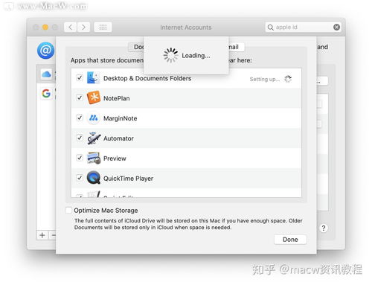Click the QuickTime Player icon

(x=94, y=178)
